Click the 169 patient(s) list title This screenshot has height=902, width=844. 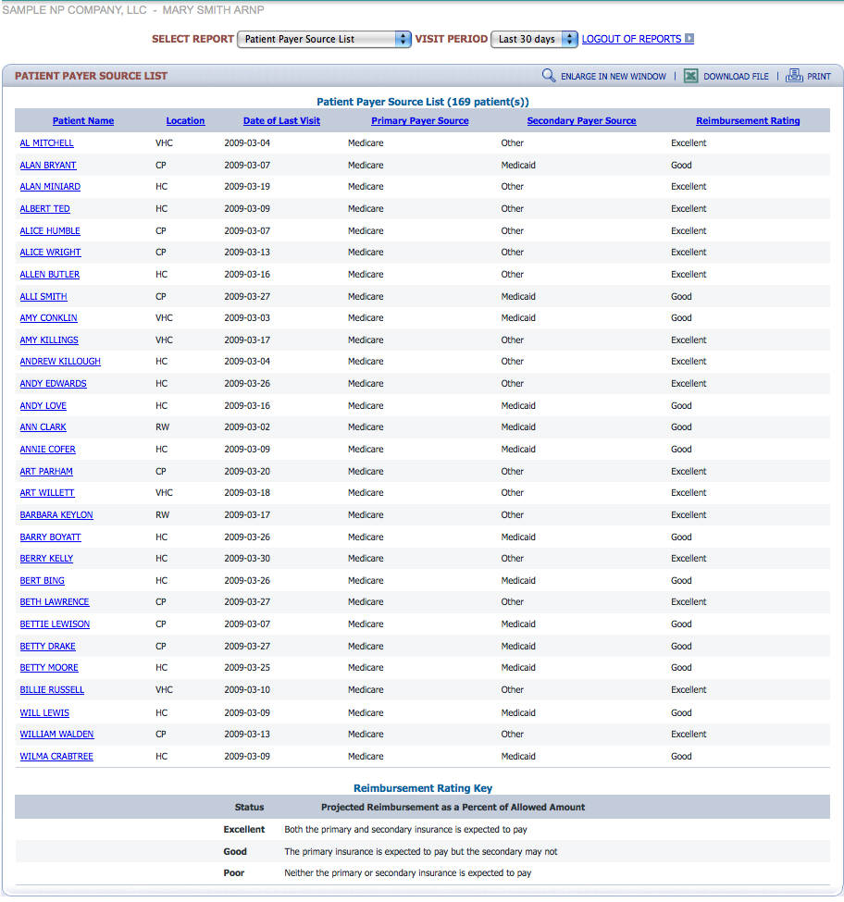click(422, 102)
